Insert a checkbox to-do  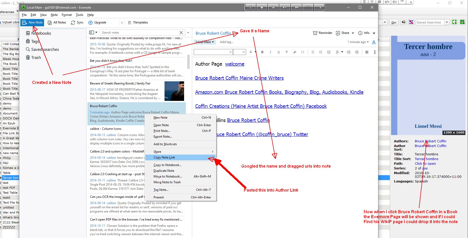point(329,52)
